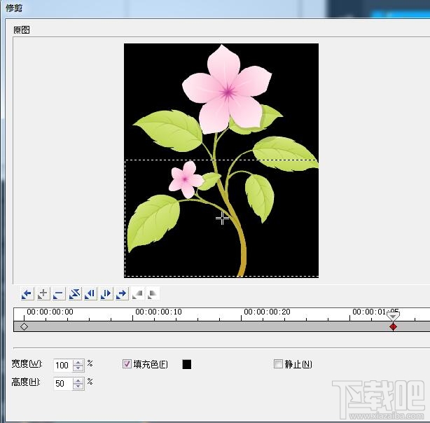Increase 宽度(W) with the up stepper arrow
430x423 pixels.
(78, 363)
